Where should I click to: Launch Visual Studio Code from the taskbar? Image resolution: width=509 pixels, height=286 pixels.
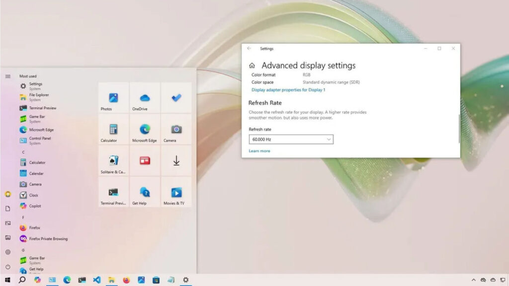pos(97,280)
